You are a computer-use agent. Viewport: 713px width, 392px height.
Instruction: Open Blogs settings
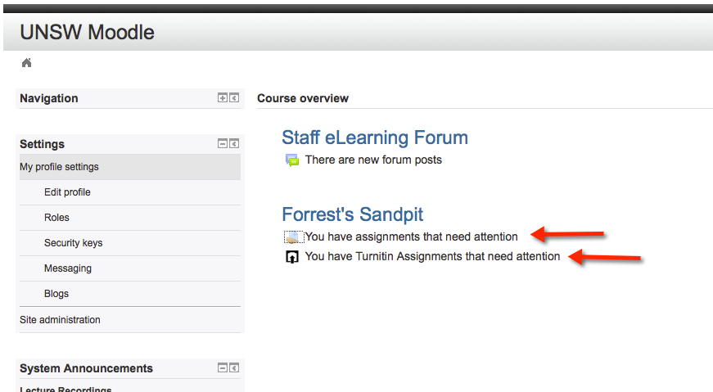[56, 294]
